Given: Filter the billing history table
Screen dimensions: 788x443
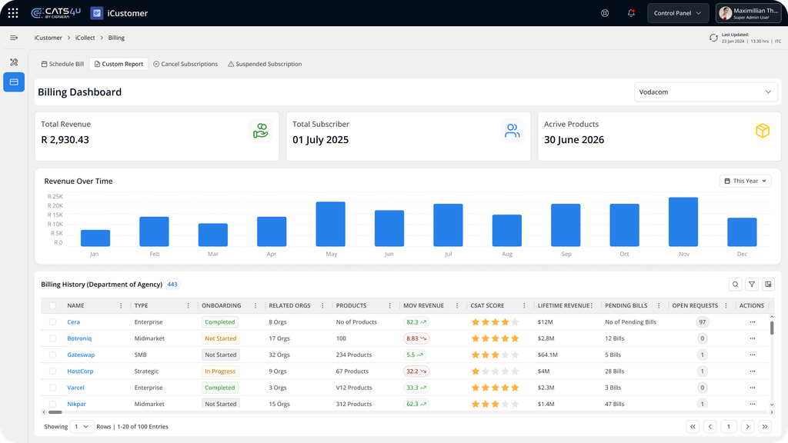Looking at the screenshot, I should coord(752,285).
